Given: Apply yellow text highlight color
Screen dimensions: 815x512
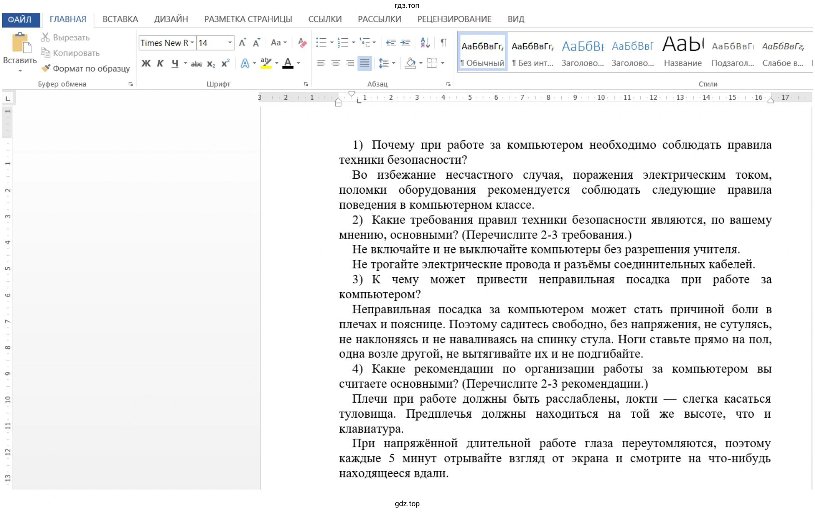Looking at the screenshot, I should 266,63.
